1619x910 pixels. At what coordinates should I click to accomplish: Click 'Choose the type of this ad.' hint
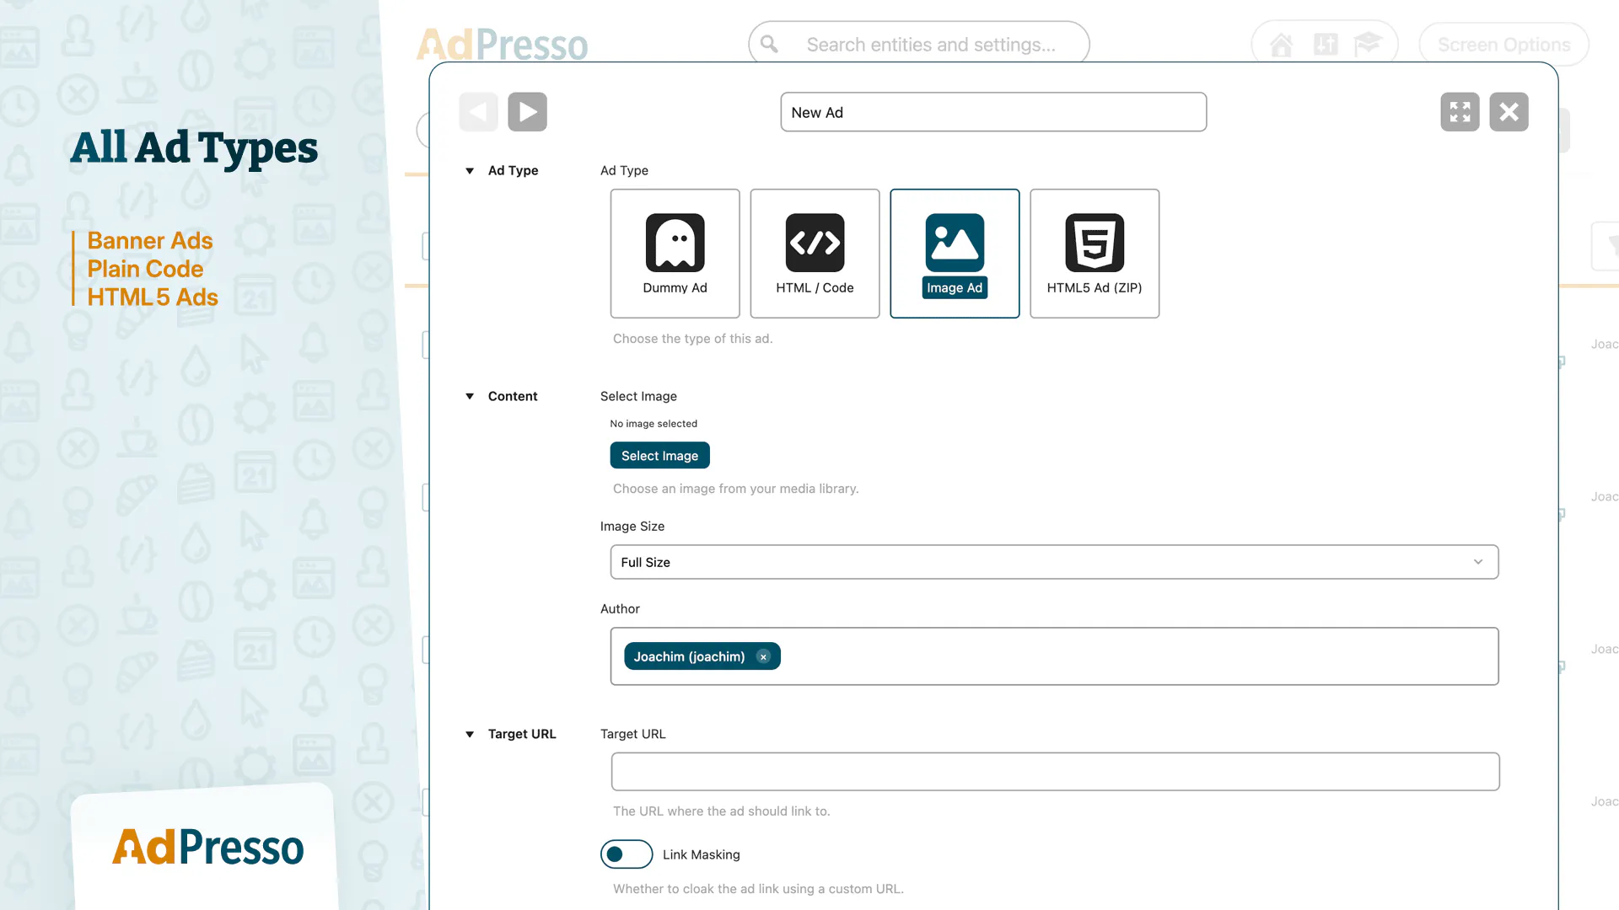[692, 339]
